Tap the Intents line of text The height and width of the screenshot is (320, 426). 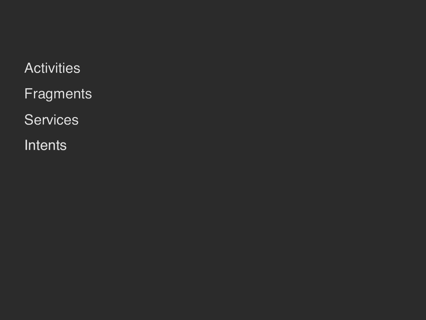click(x=45, y=145)
